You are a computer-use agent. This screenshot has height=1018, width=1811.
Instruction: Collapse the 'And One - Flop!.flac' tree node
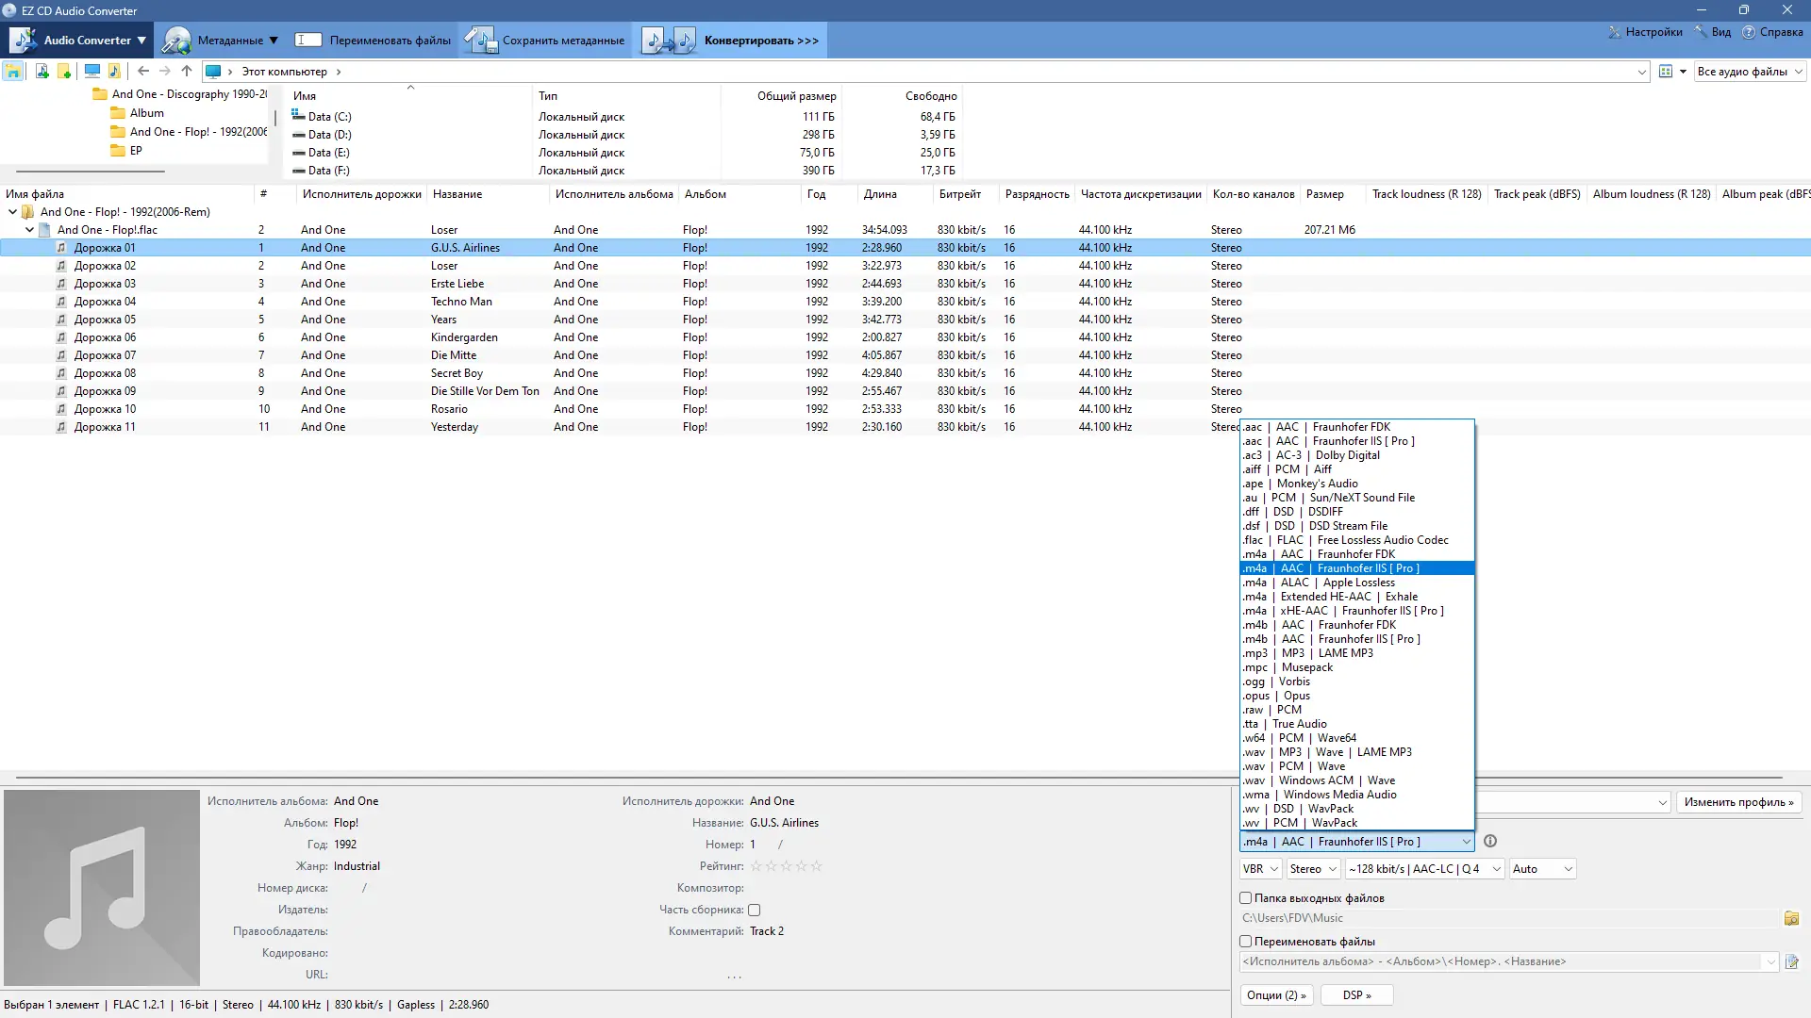pyautogui.click(x=29, y=230)
